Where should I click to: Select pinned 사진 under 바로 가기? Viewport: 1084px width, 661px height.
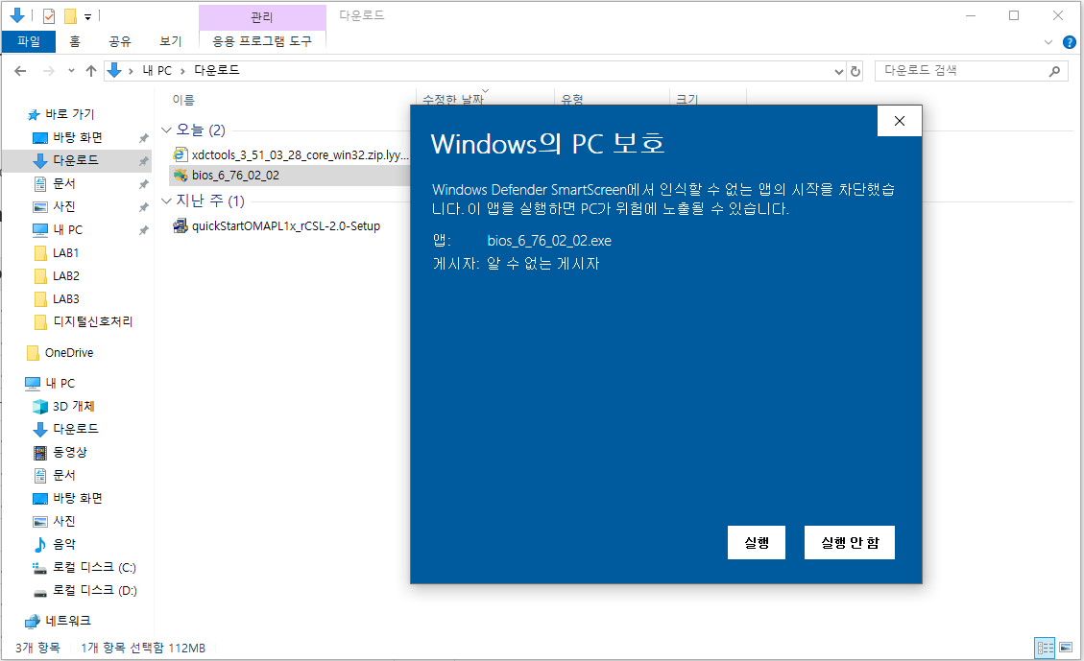pos(63,206)
